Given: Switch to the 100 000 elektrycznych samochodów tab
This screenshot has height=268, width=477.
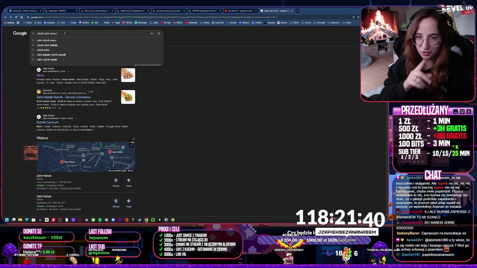Looking at the screenshot, I should (x=205, y=10).
